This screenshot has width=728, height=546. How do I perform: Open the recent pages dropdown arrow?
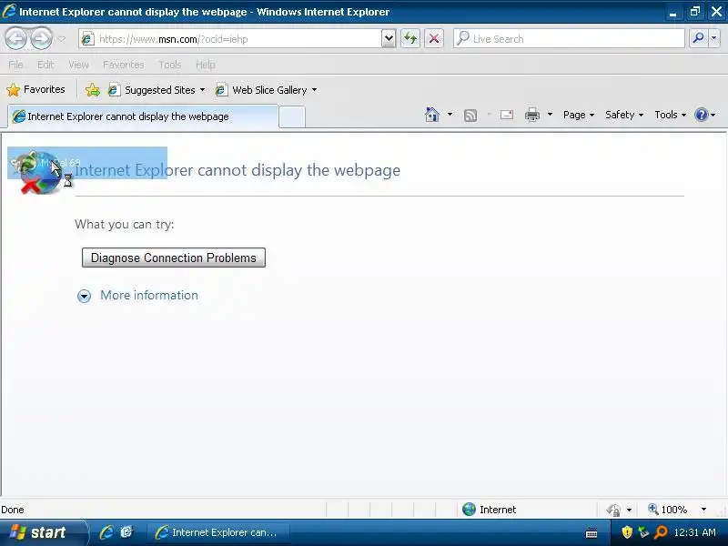point(62,39)
